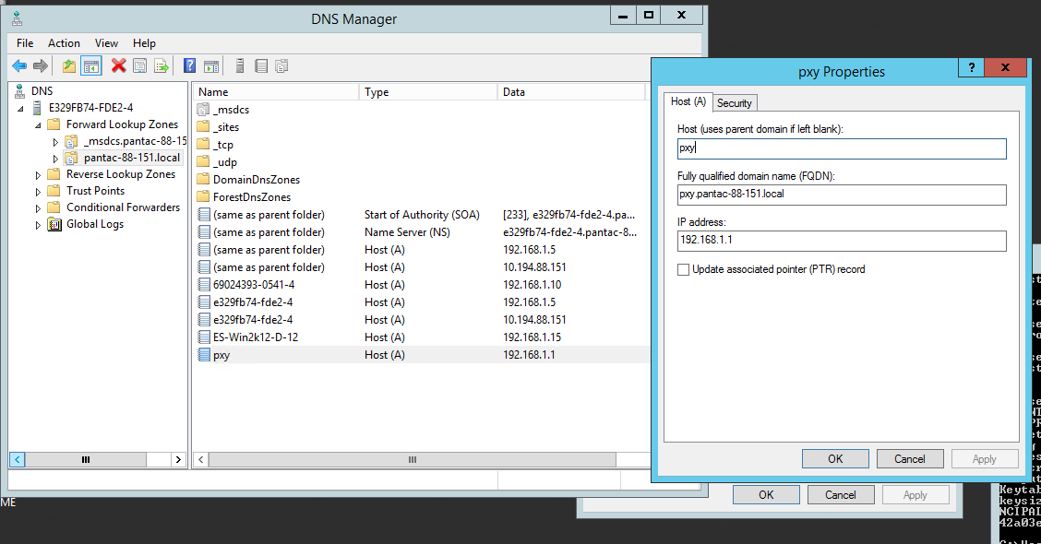Click OK in pxy Properties dialog

pos(834,458)
